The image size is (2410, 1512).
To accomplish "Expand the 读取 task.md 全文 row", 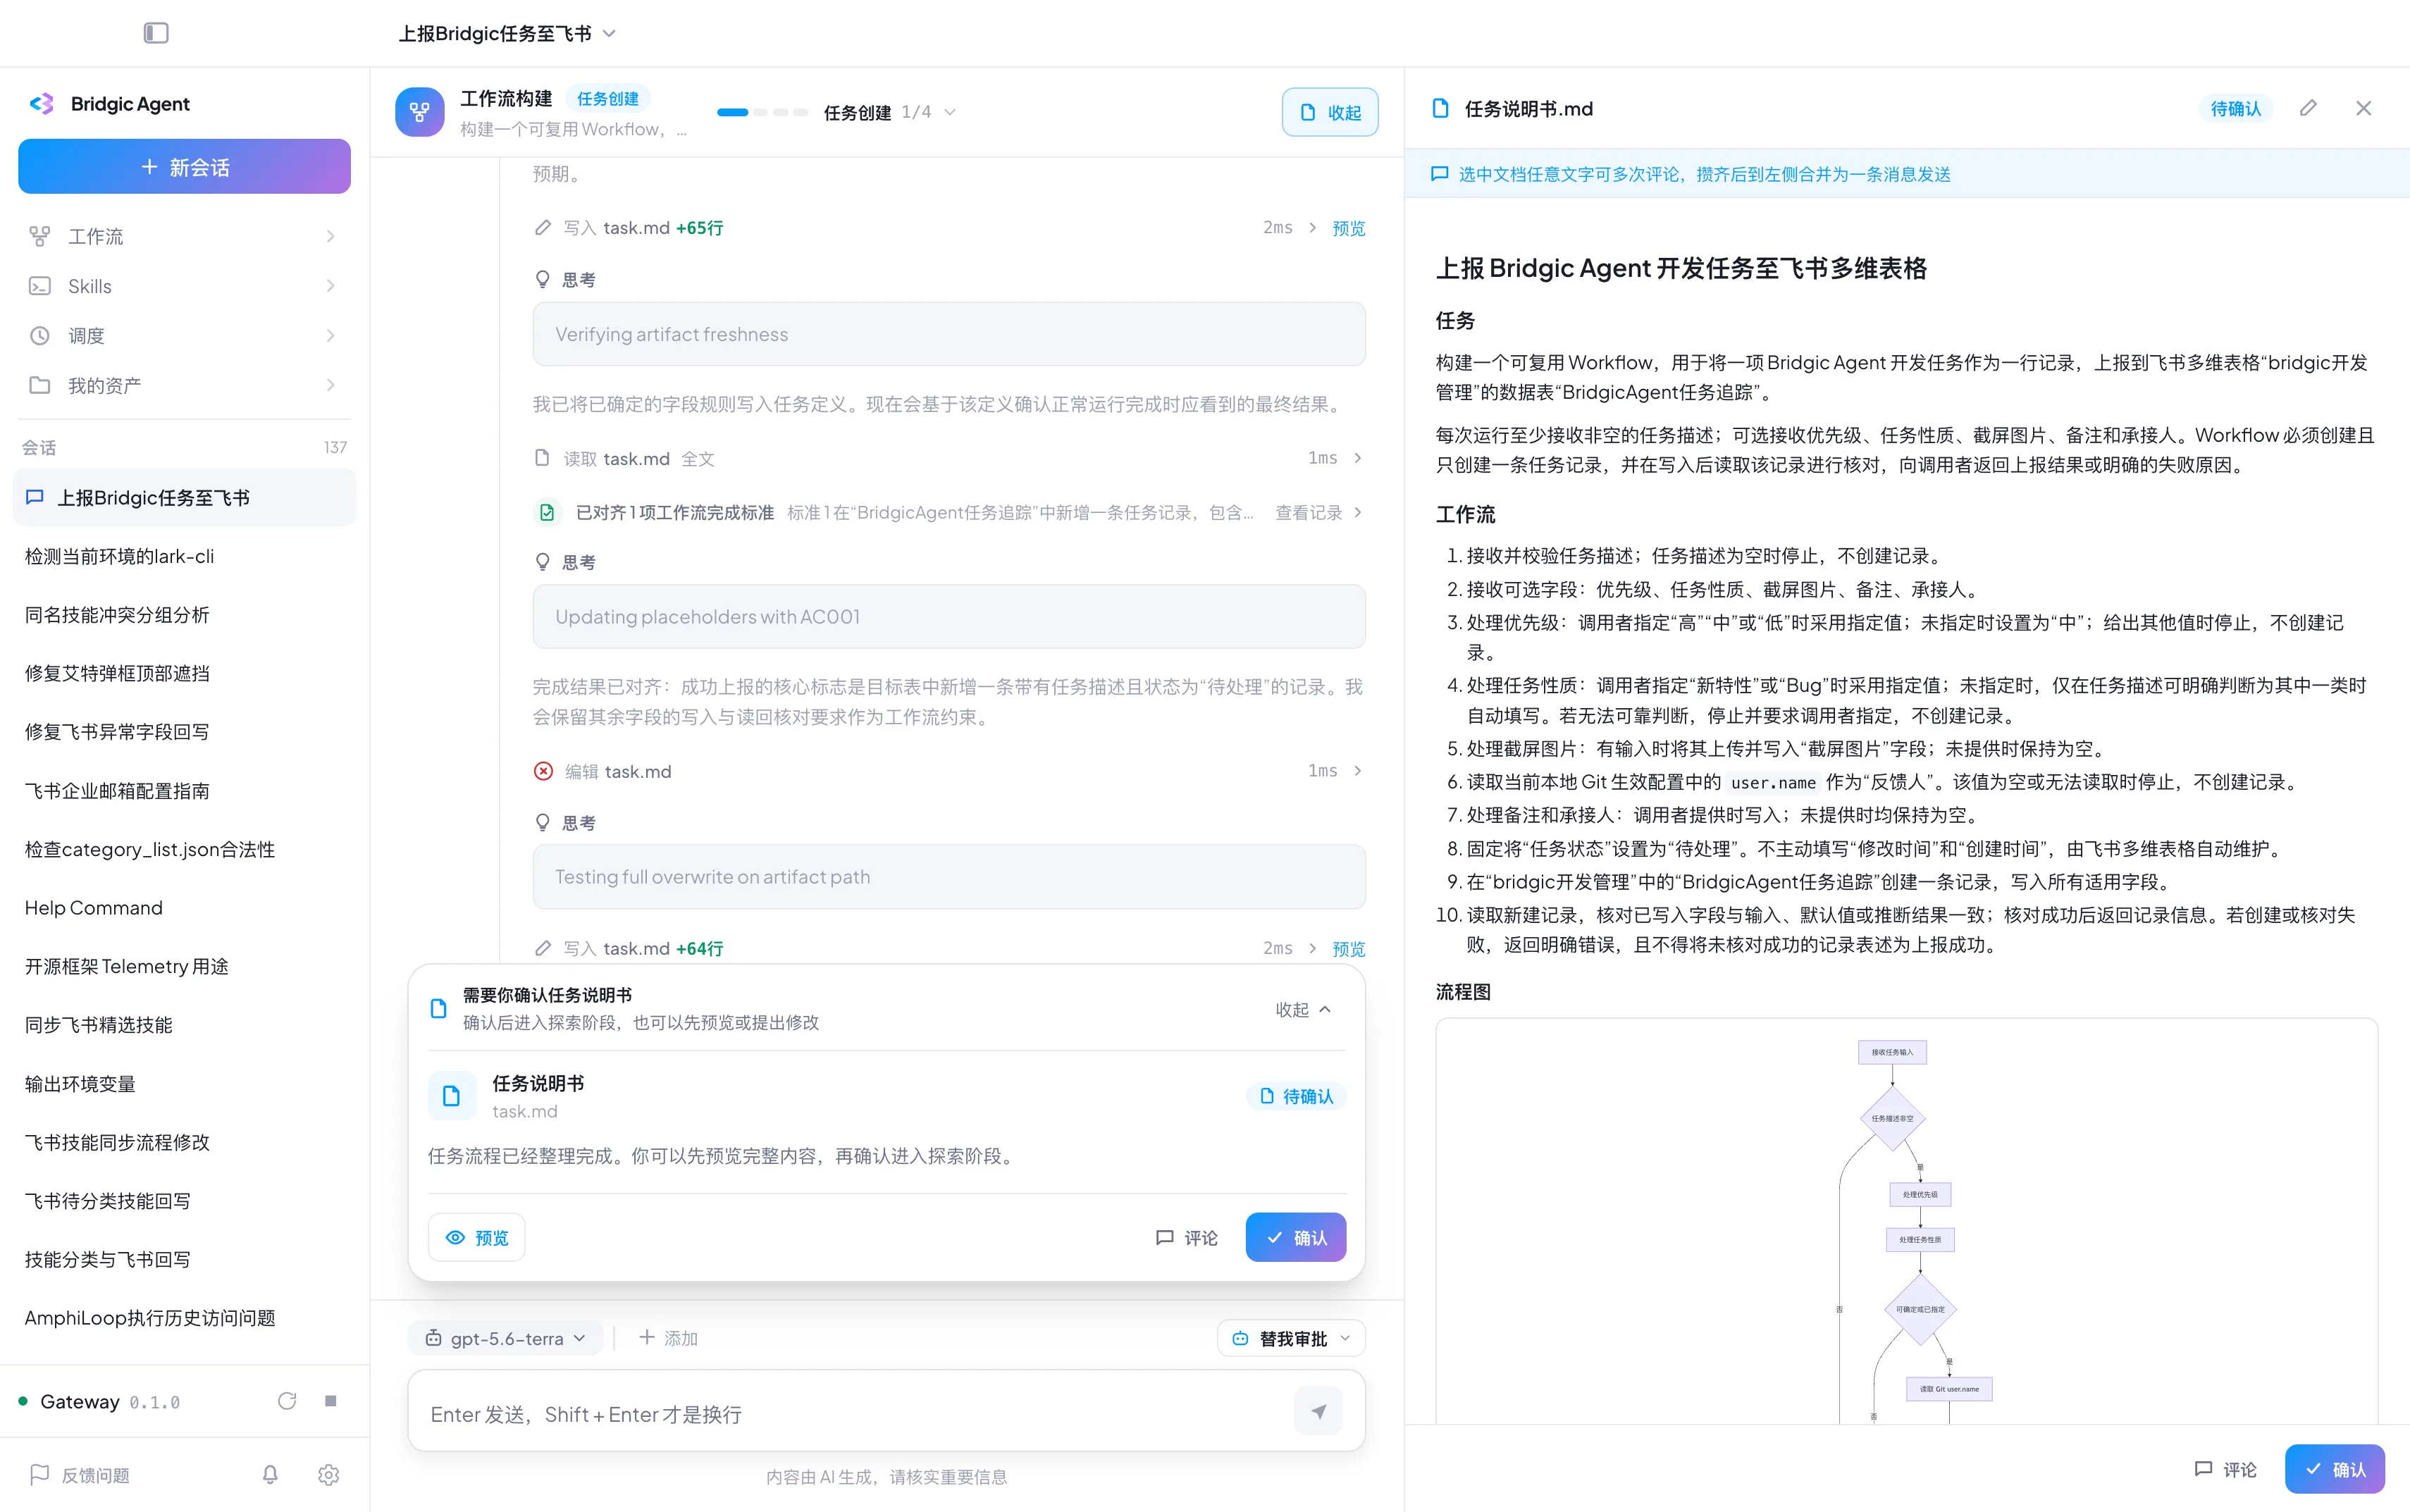I will (x=949, y=458).
